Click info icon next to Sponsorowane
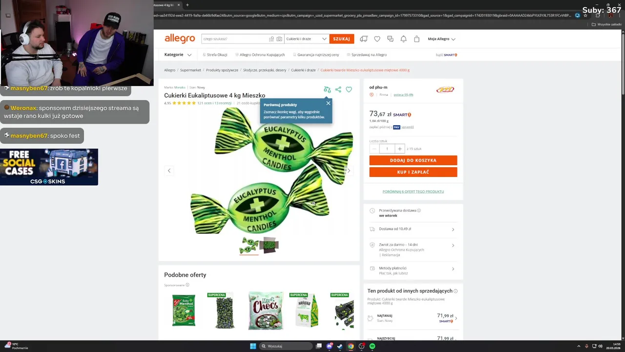The height and width of the screenshot is (352, 625). click(x=187, y=285)
